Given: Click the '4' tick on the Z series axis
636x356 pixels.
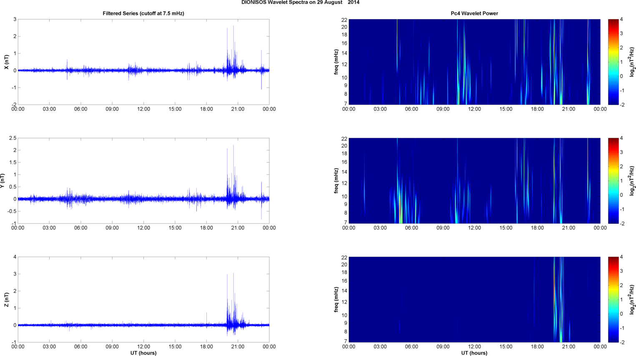Looking at the screenshot, I should pyautogui.click(x=15, y=257).
